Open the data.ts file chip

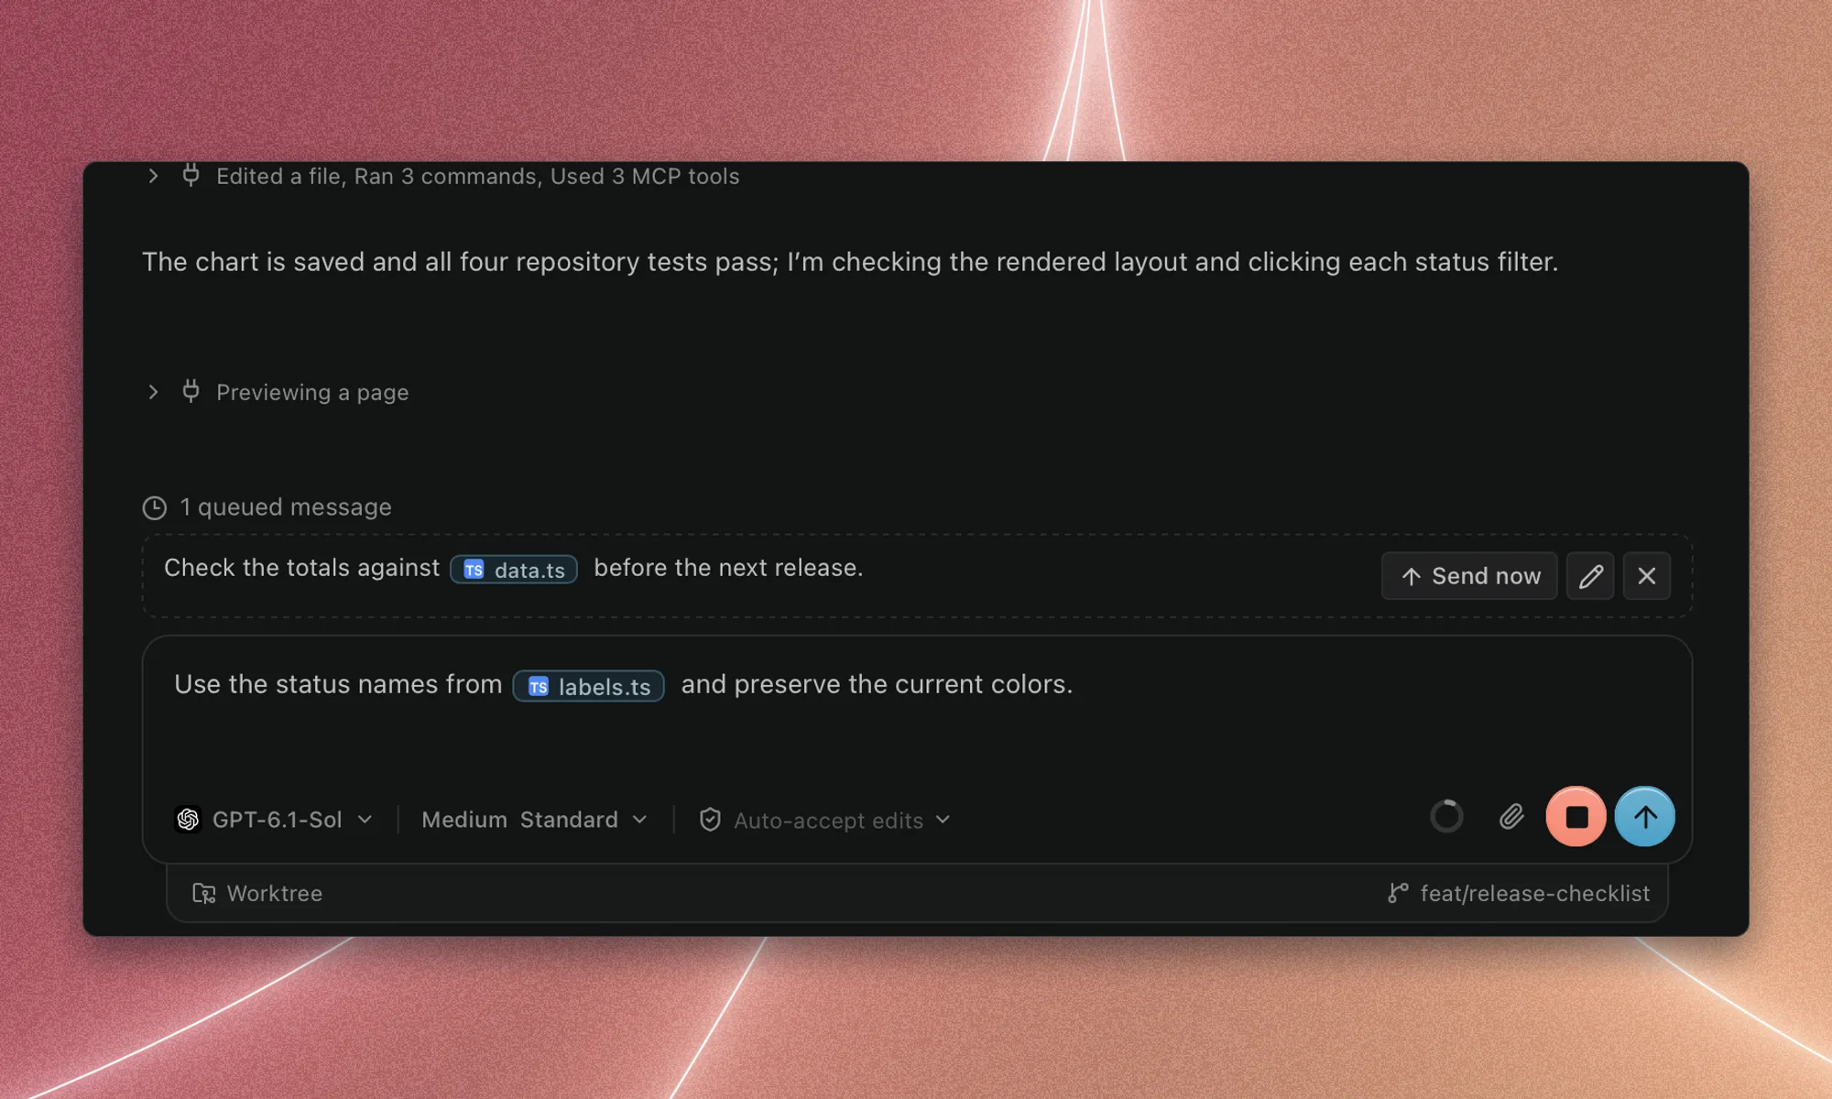click(514, 570)
